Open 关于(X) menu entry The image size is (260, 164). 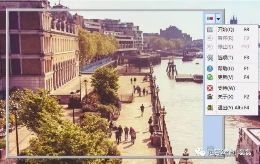[x=232, y=97]
